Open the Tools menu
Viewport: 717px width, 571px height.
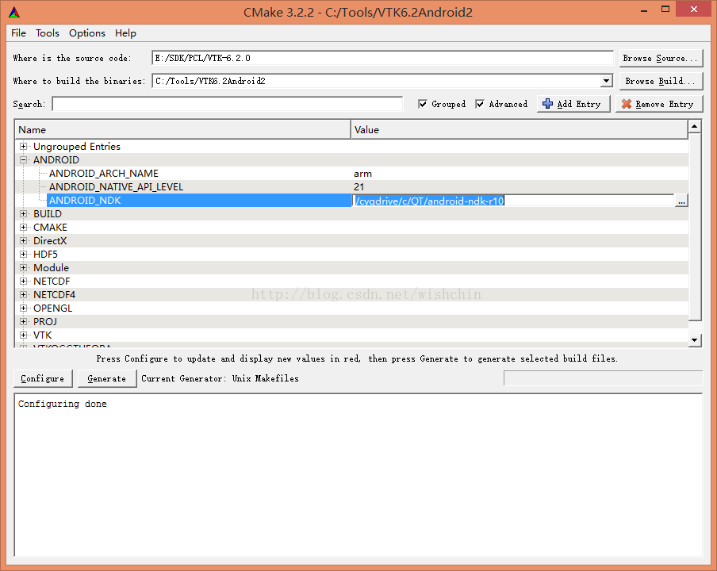click(48, 33)
